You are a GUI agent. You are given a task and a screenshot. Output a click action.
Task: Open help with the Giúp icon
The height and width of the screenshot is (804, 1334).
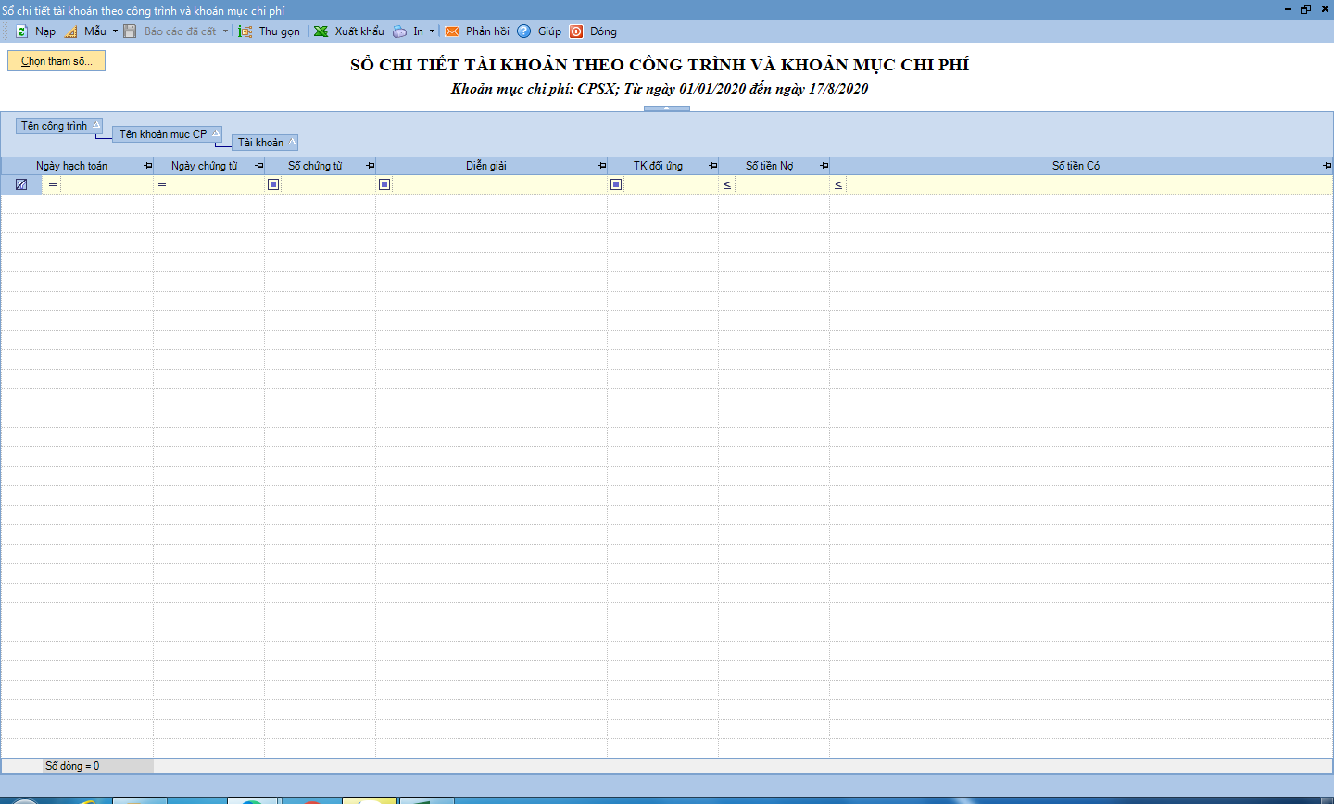[524, 31]
